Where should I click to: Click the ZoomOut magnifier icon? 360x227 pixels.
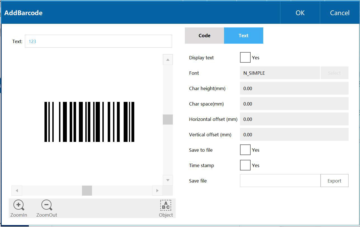tap(47, 205)
